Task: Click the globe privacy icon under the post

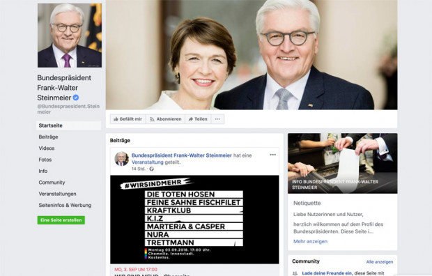Action: click(x=151, y=169)
